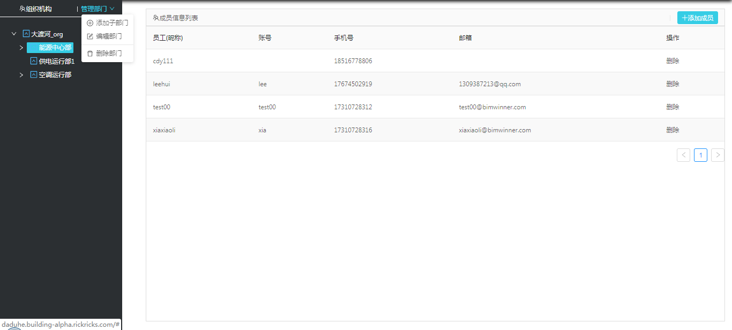The height and width of the screenshot is (330, 732).
Task: Click the 组织机构 people icon in sidebar header
Action: [23, 9]
